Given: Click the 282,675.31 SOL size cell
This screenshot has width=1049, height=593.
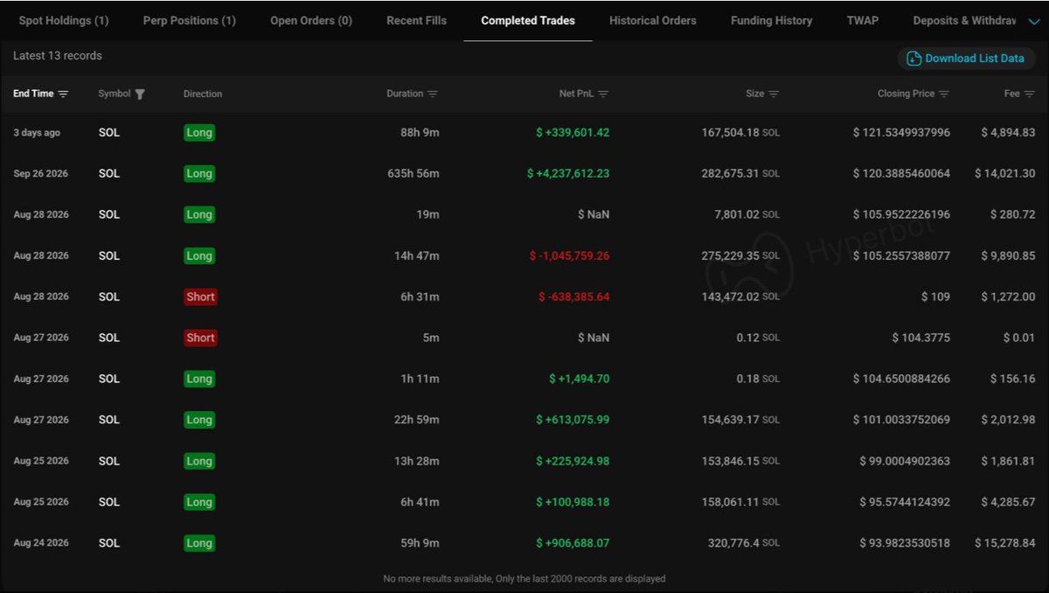Looking at the screenshot, I should click(x=740, y=174).
